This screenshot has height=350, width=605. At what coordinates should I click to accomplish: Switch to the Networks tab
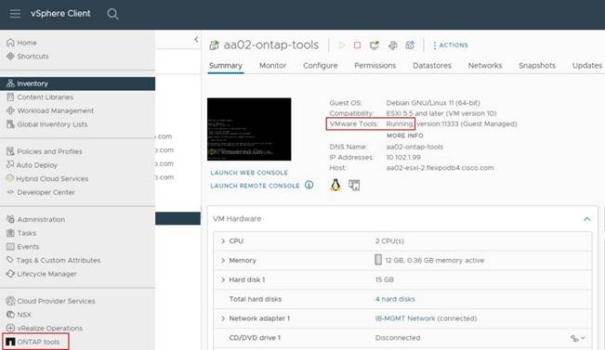pos(485,66)
